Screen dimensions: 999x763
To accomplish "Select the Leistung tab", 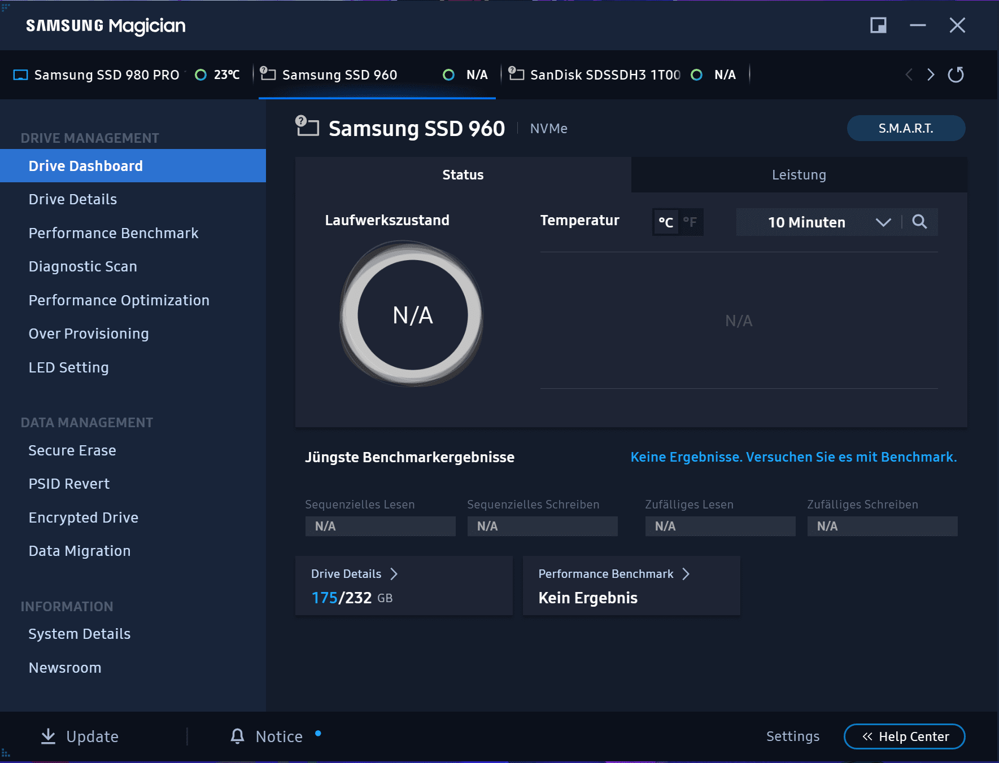I will 799,175.
